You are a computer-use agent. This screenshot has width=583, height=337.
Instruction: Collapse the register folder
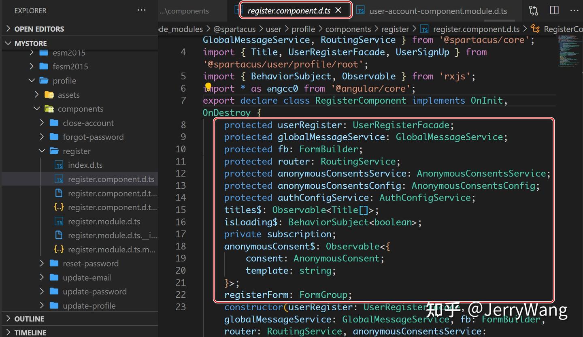tap(42, 151)
